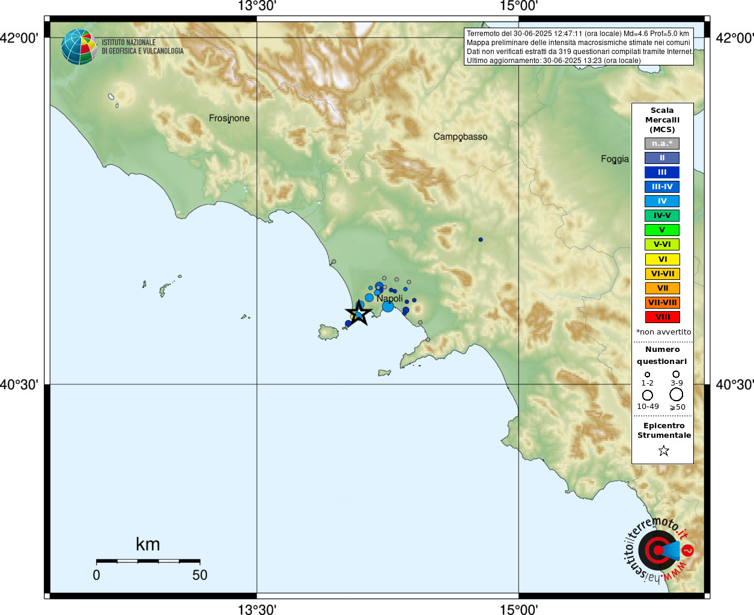
Task: Click the km scale bar
Action: (148, 561)
